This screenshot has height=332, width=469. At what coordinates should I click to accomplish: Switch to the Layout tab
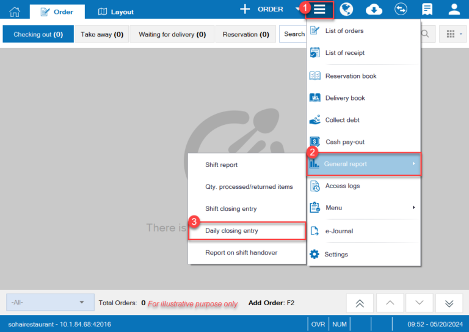(x=116, y=12)
